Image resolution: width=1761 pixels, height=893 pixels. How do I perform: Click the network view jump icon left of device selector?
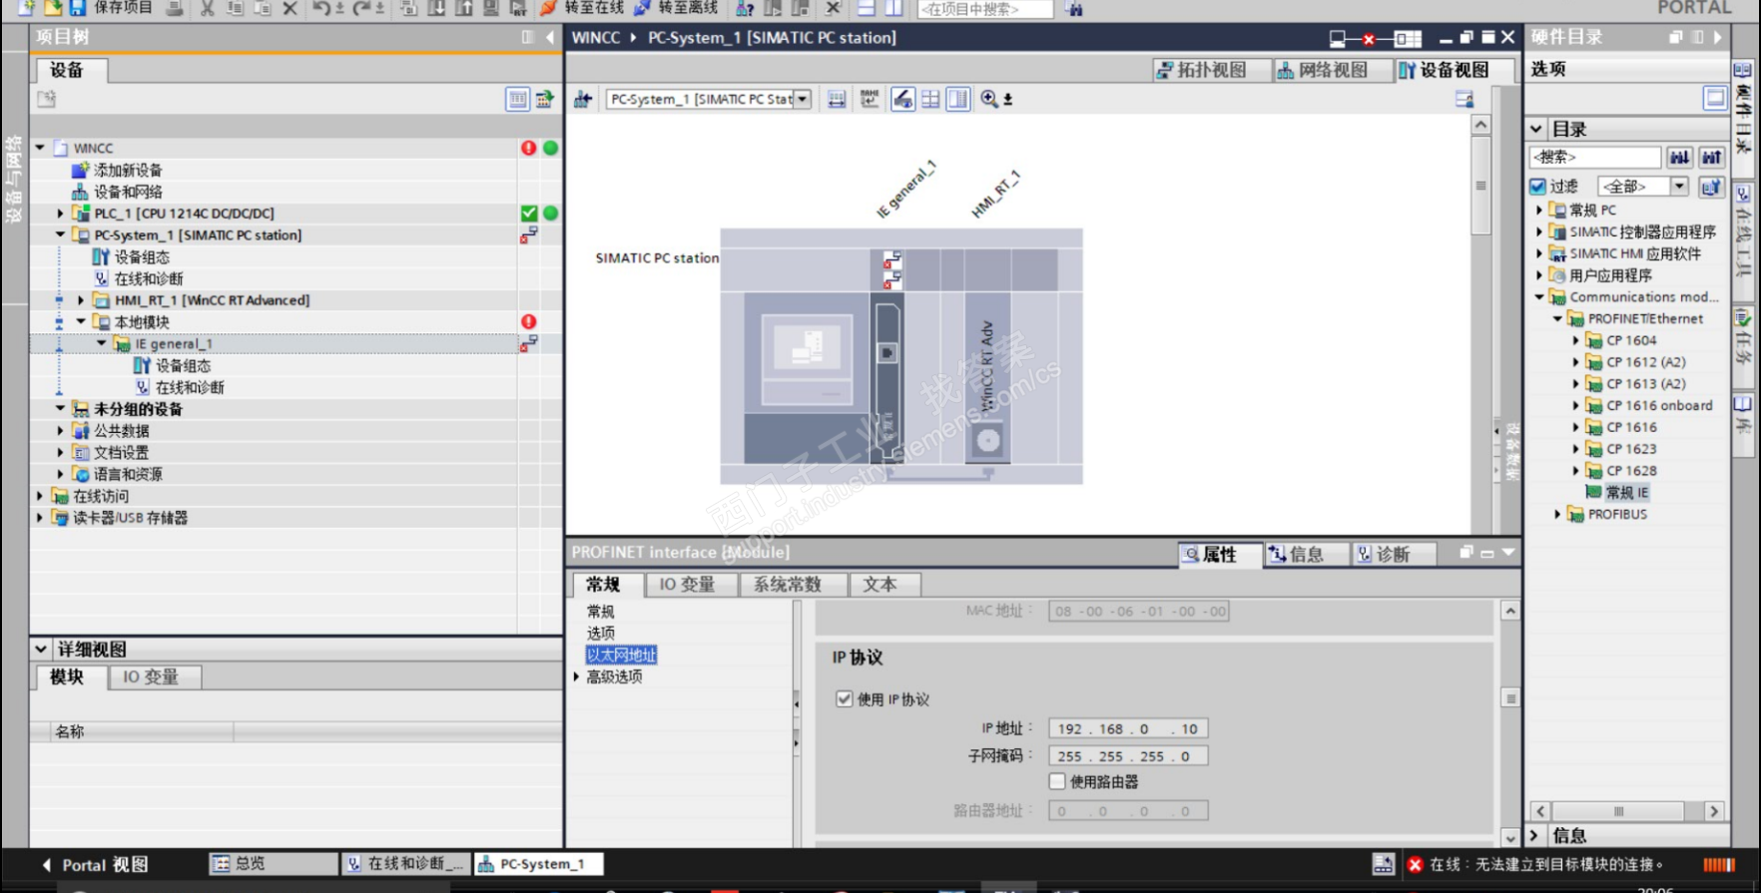coord(583,99)
